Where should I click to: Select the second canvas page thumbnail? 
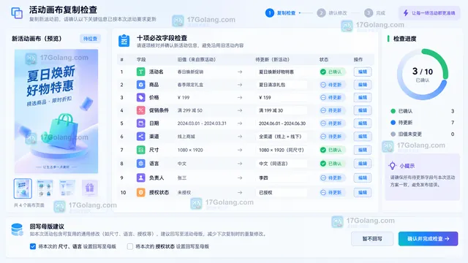pyautogui.click(x=45, y=188)
